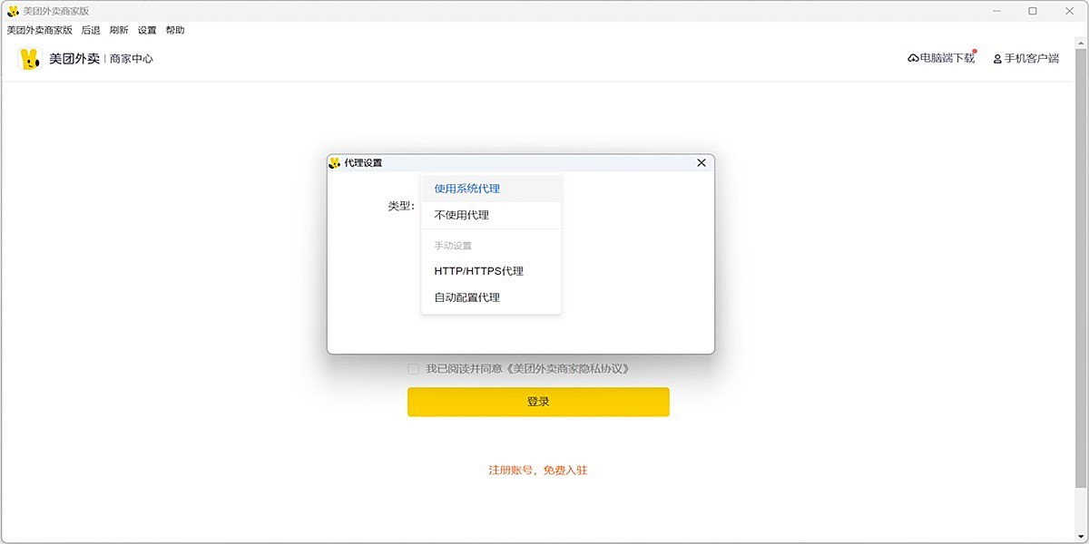Click the title bar Meituan app icon
This screenshot has width=1089, height=544.
point(13,11)
